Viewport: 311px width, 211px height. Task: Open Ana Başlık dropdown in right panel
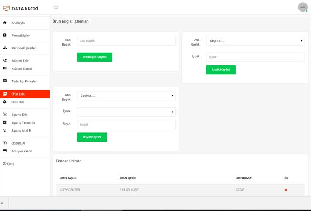255,41
